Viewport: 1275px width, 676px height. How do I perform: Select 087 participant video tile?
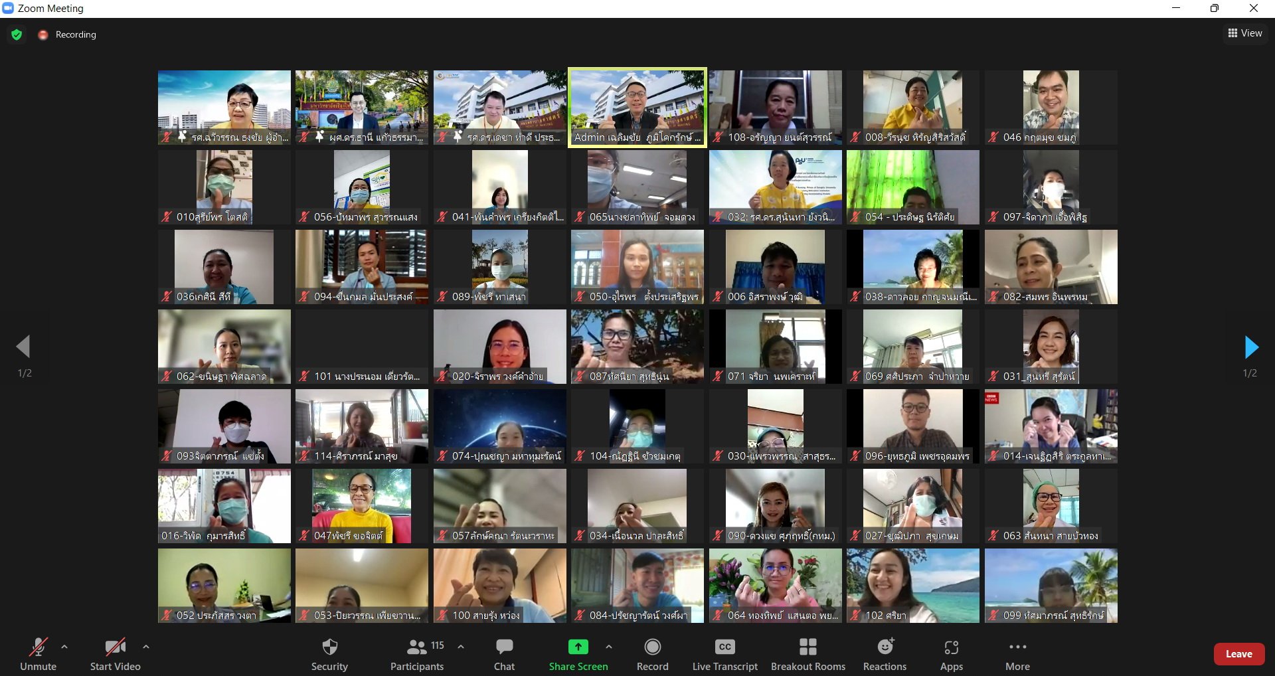point(637,347)
